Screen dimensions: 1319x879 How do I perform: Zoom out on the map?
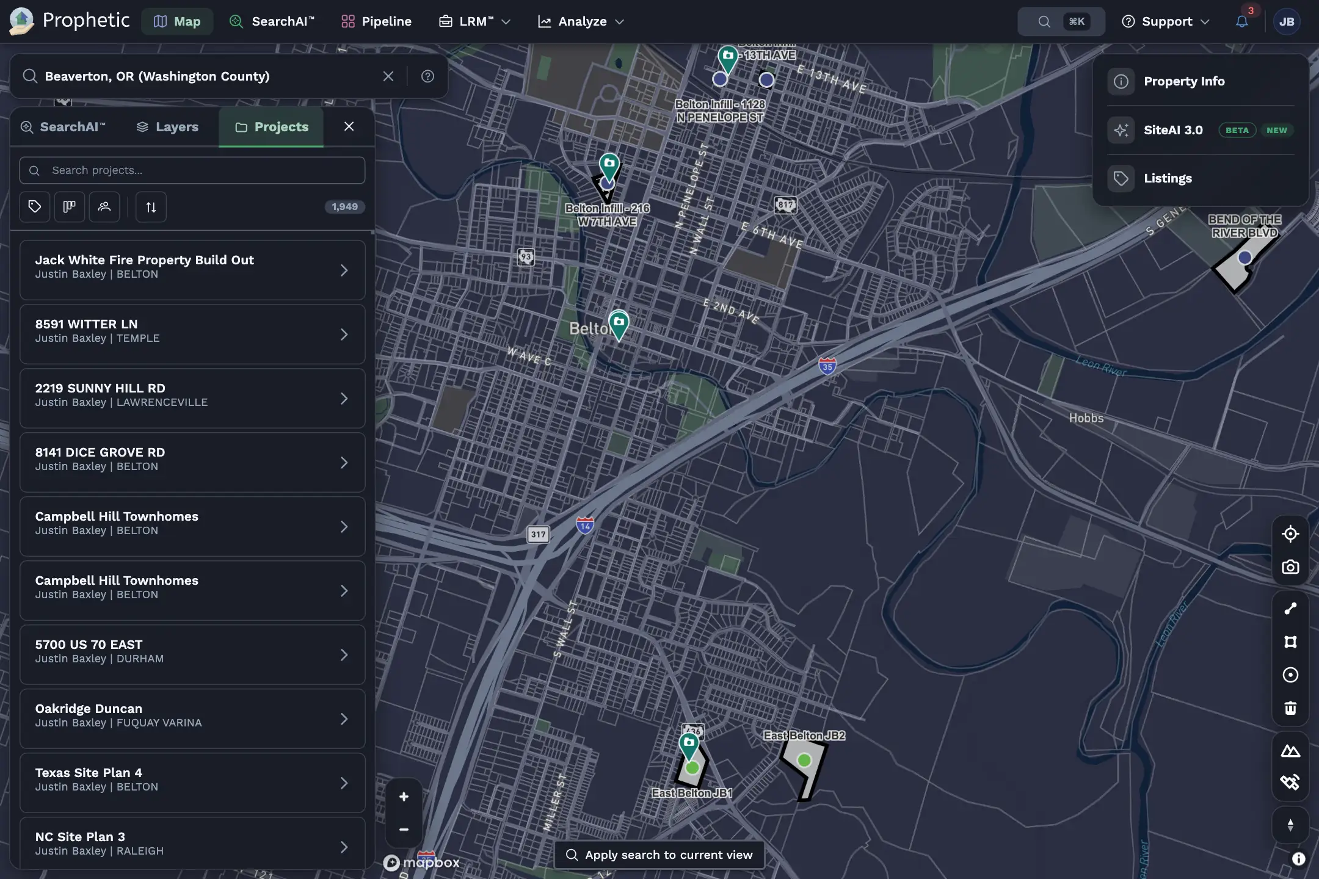click(404, 830)
